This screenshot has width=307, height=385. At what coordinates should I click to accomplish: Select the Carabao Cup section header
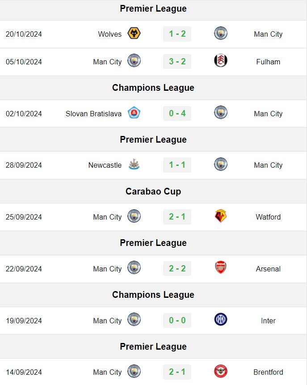click(153, 191)
